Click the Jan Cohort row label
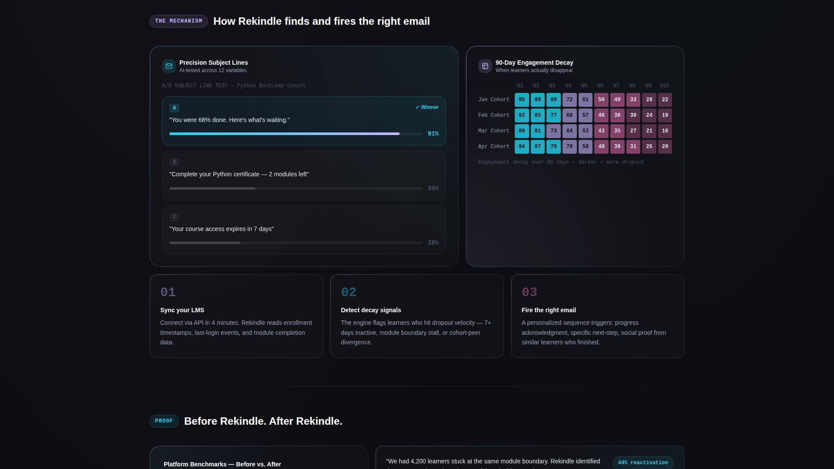 coord(494,100)
